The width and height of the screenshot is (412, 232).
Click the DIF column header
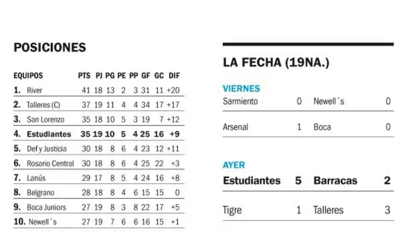click(x=174, y=76)
